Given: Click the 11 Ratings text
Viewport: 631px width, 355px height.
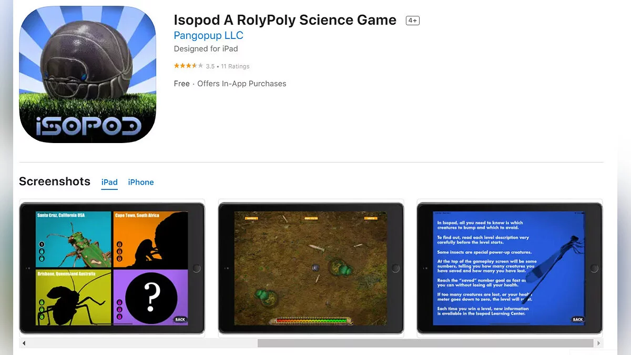Looking at the screenshot, I should [235, 66].
